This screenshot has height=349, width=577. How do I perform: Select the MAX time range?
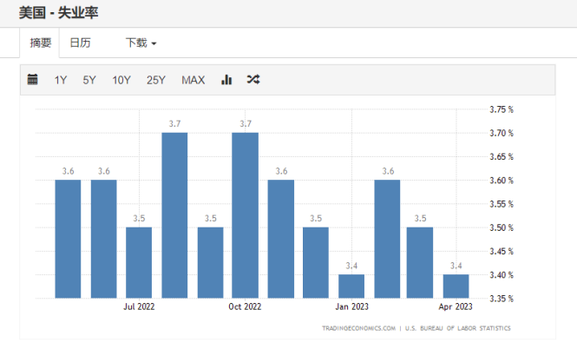coord(193,80)
